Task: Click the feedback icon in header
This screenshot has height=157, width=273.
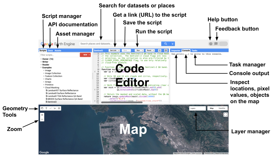Action: pos(216,44)
